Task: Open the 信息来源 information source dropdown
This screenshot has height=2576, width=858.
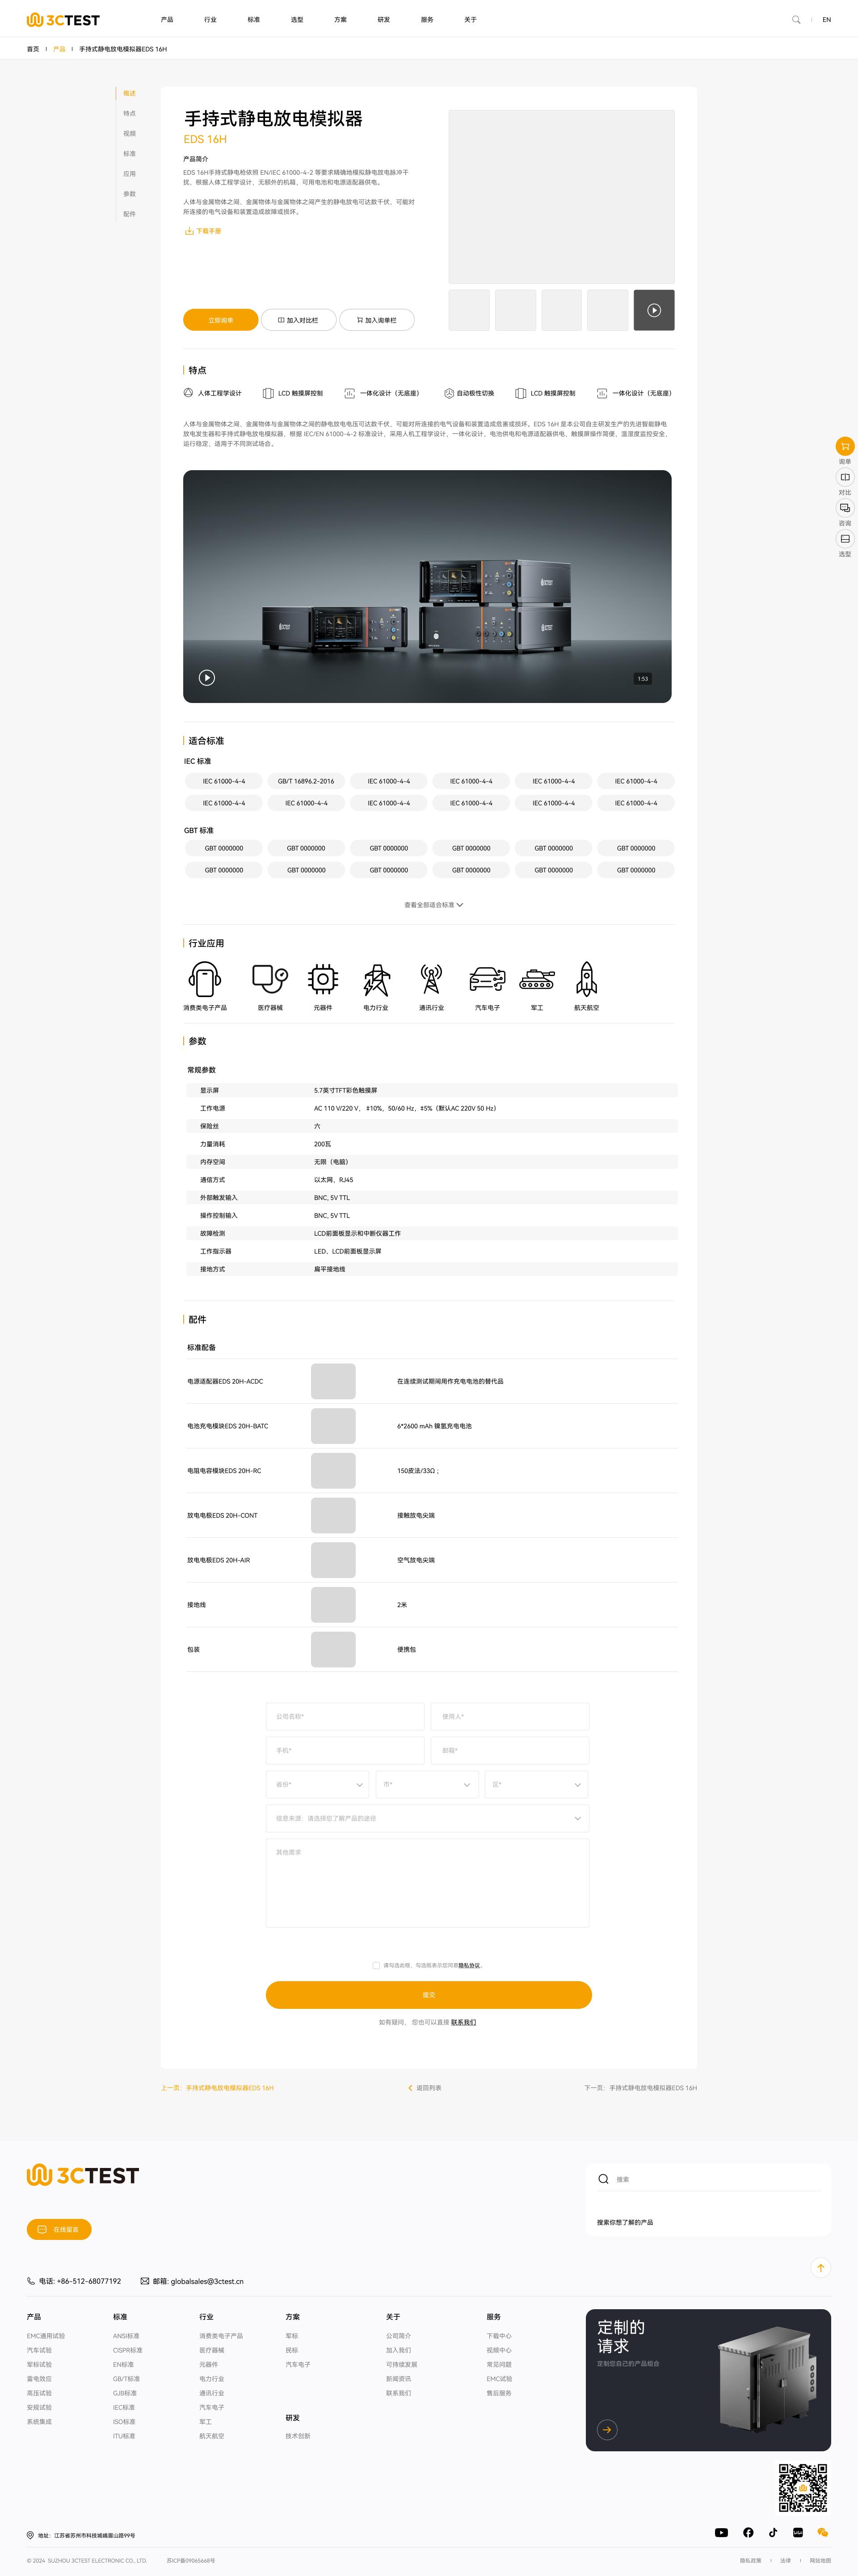Action: click(x=428, y=1818)
